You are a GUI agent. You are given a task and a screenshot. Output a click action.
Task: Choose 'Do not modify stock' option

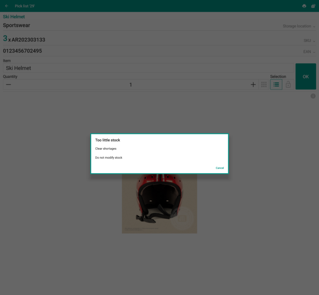[x=109, y=158]
